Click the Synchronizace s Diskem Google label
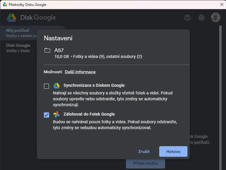The image size is (226, 170). point(94,85)
